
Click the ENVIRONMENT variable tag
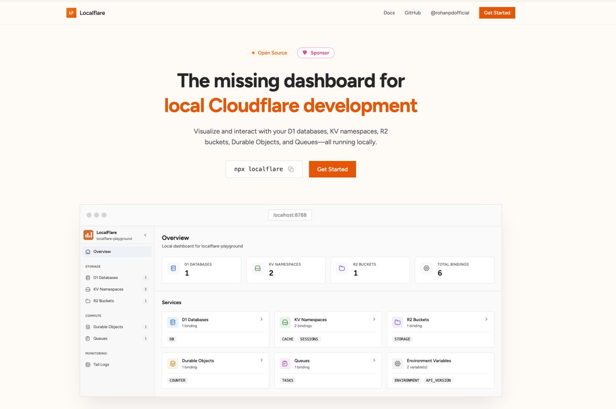[x=407, y=380]
